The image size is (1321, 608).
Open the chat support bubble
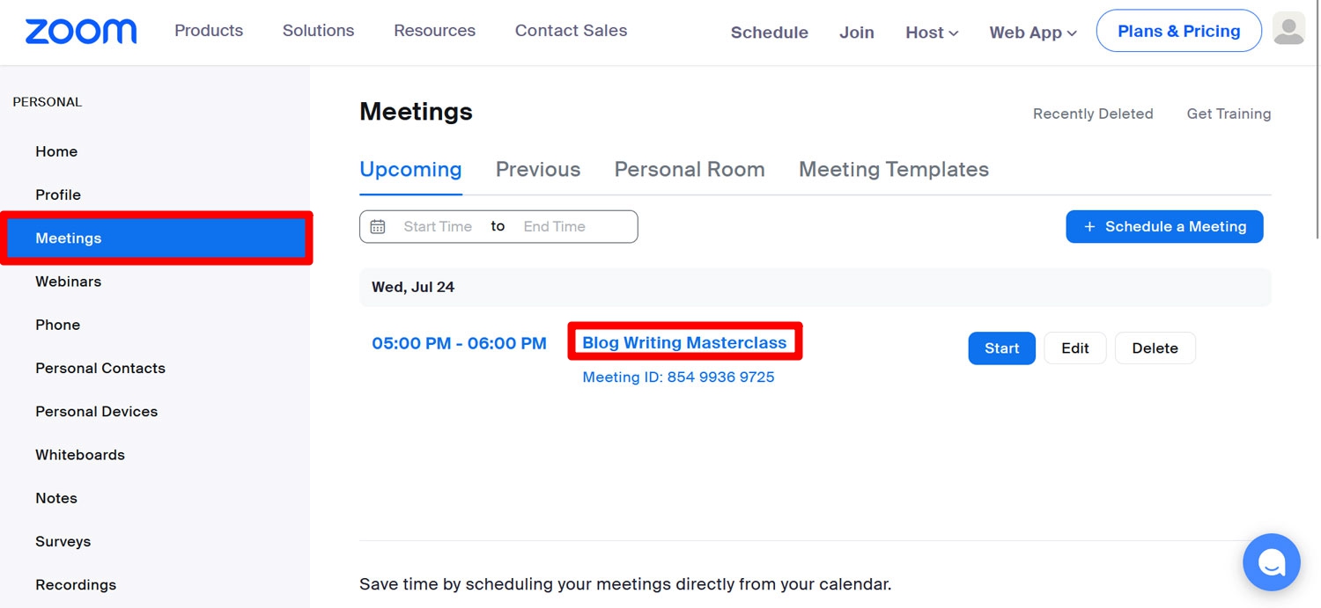(x=1272, y=562)
